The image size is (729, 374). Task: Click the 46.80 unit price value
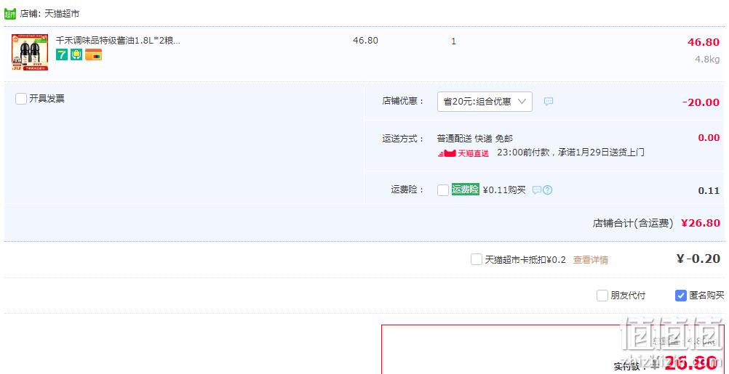pyautogui.click(x=365, y=41)
